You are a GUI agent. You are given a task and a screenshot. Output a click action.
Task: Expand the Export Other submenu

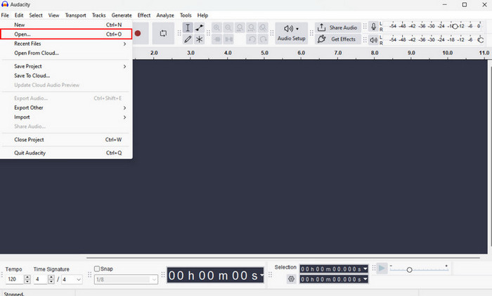[66, 108]
